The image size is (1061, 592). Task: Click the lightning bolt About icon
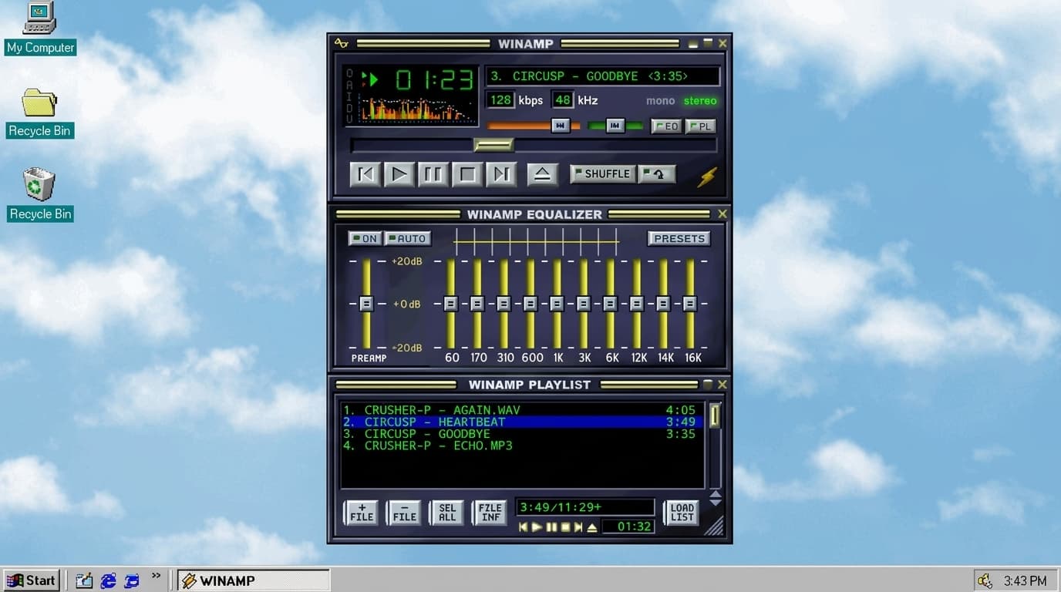[707, 177]
